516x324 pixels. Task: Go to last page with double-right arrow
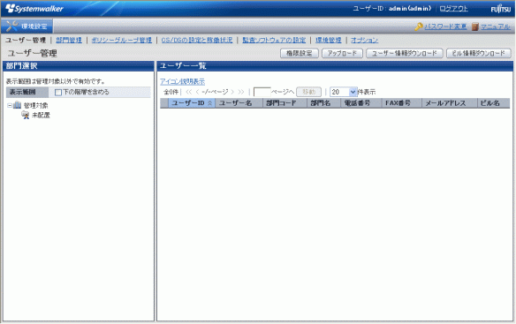(241, 92)
